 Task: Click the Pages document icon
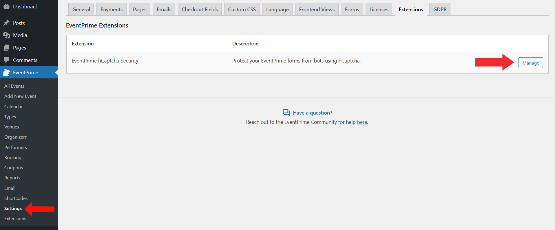coord(6,48)
